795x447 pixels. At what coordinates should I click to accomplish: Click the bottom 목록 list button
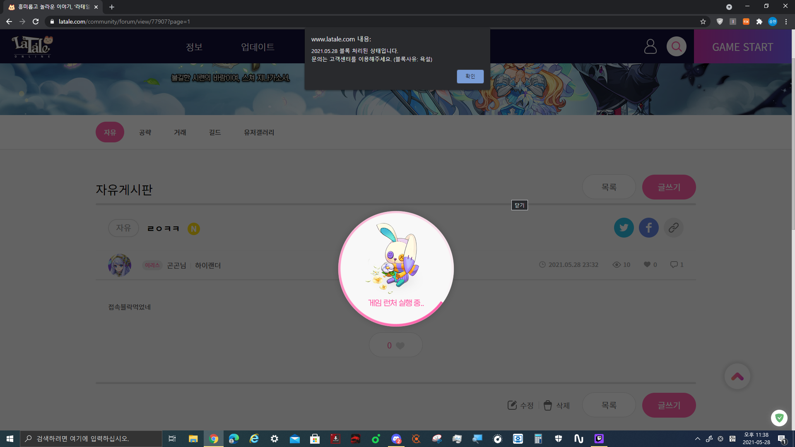609,405
